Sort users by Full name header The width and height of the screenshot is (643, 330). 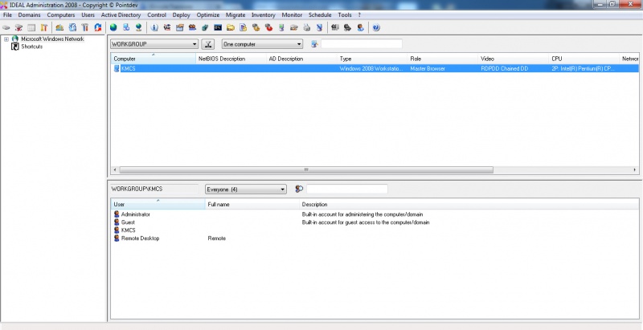252,204
